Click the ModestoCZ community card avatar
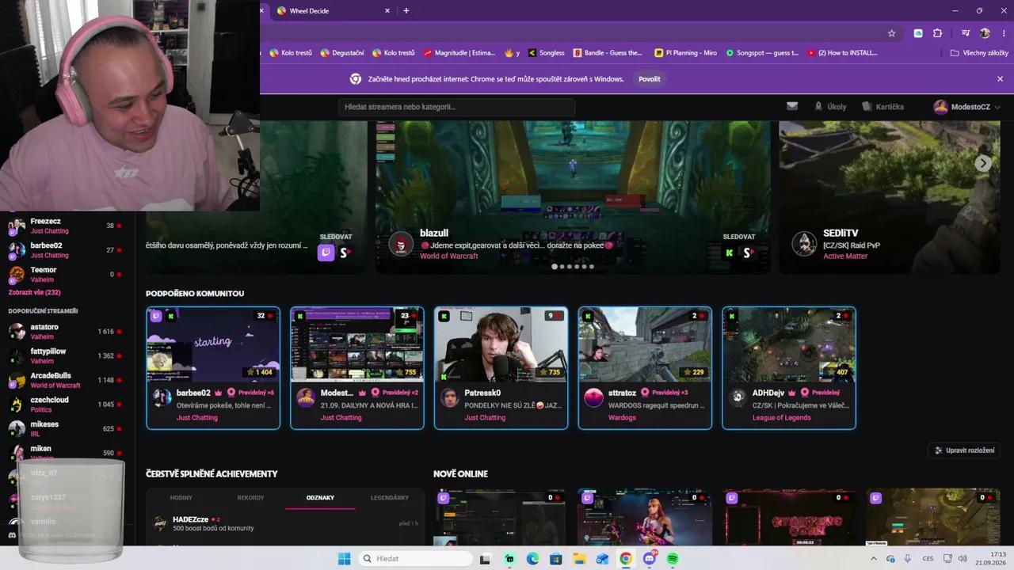Viewport: 1014px width, 570px height. [x=306, y=397]
